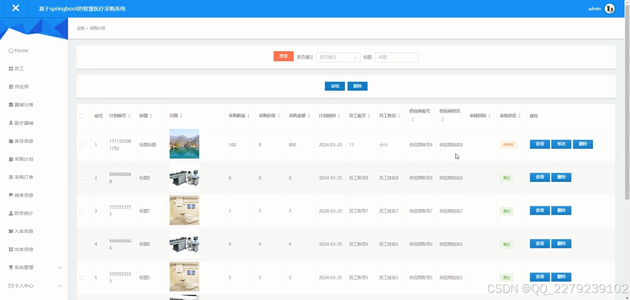Click the Home icon in the sidebar
The width and height of the screenshot is (630, 300).
11,50
